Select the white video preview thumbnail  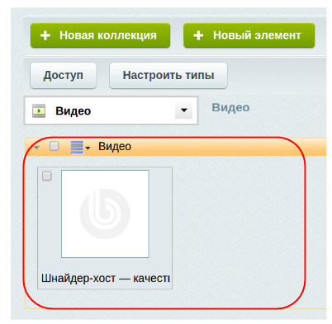105,214
